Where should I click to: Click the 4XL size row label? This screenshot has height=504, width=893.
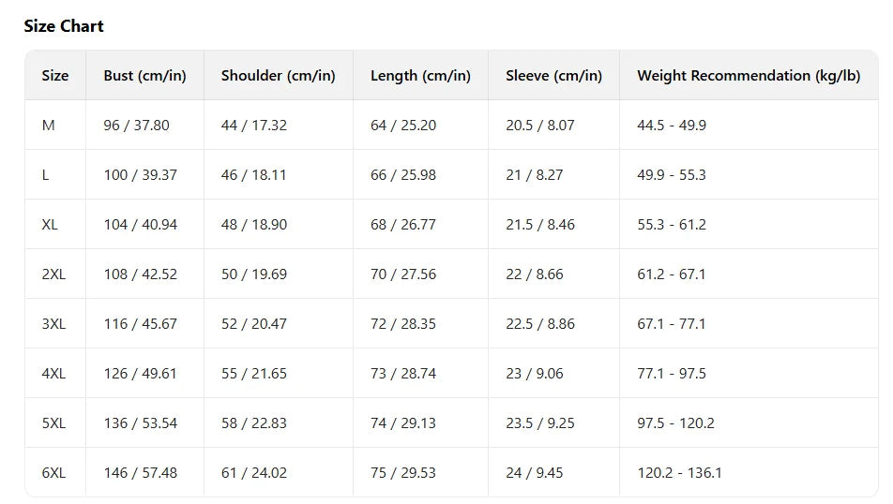(x=53, y=374)
